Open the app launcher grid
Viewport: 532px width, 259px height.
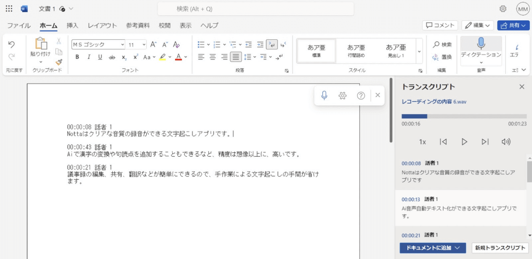9,8
